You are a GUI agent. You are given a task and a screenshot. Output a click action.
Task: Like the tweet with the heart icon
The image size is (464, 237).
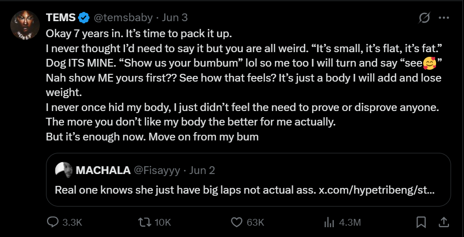237,223
